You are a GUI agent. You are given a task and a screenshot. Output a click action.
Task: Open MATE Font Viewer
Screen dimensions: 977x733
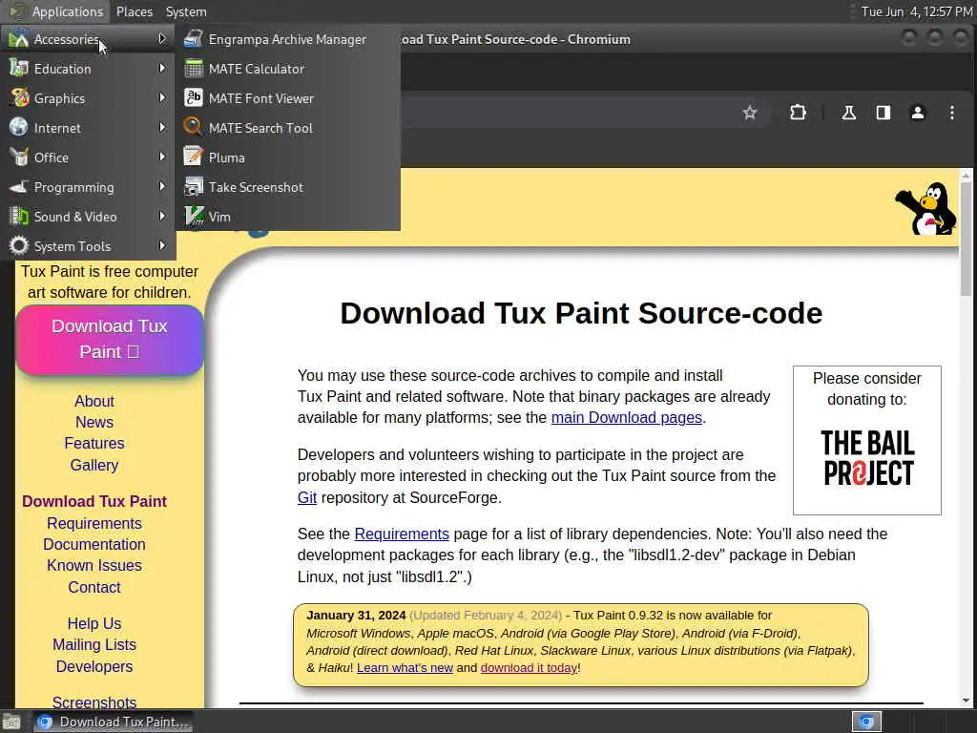pos(287,98)
